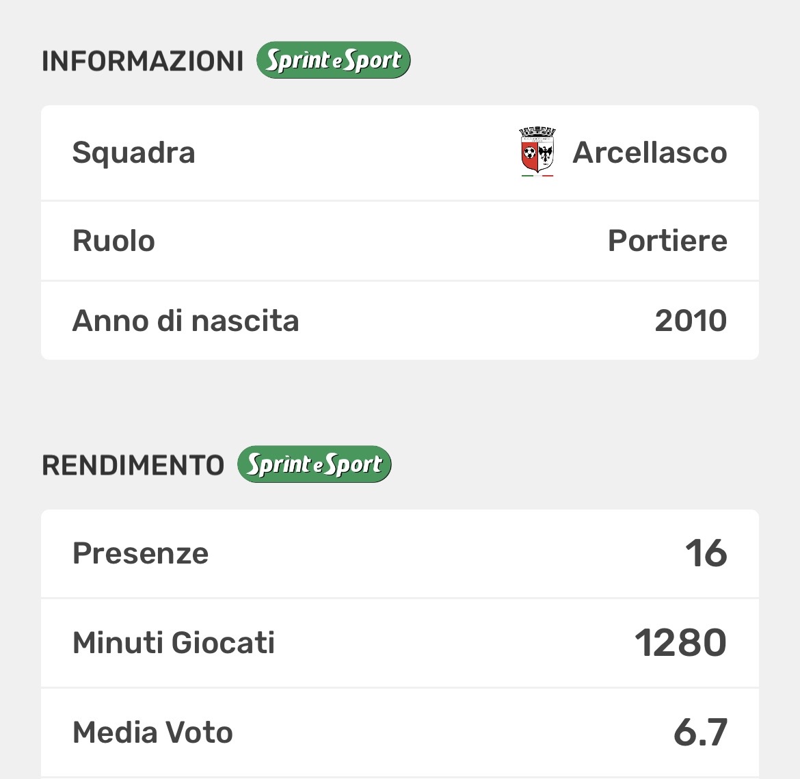Click the Anno di nascita label
This screenshot has height=779, width=800.
point(186,321)
